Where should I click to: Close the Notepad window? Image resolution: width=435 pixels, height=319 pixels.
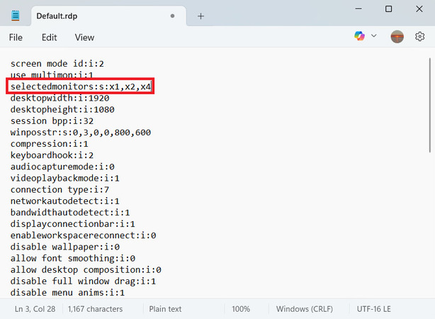pos(419,9)
